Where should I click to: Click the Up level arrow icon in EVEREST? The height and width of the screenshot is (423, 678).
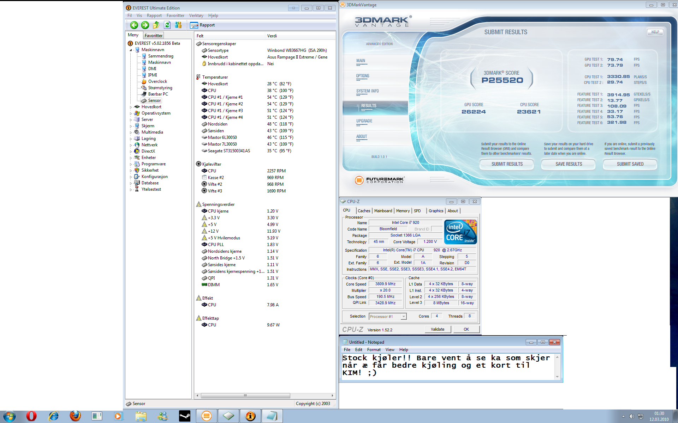click(x=156, y=25)
